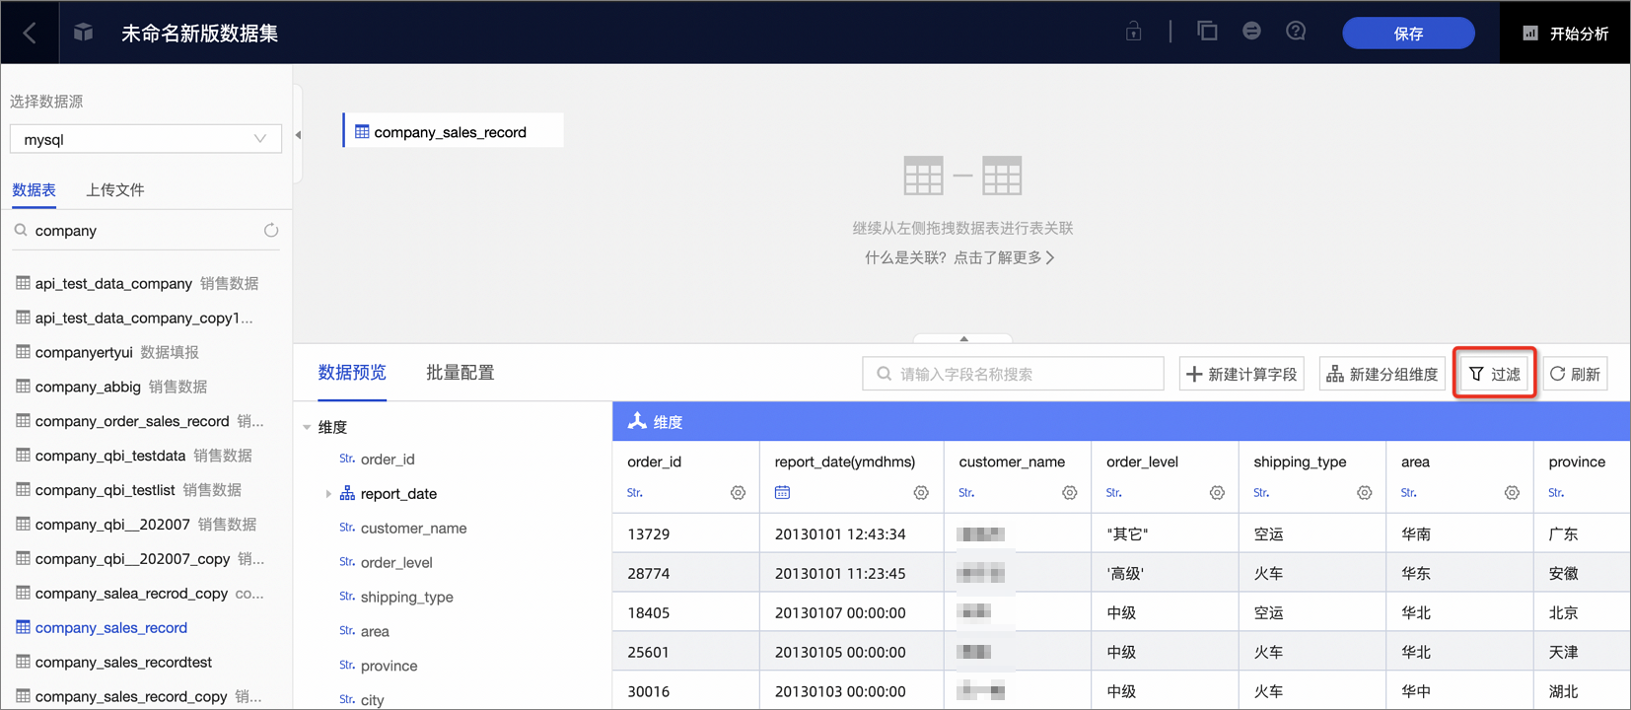
Task: Switch to the 数据表 tab
Action: click(x=34, y=189)
